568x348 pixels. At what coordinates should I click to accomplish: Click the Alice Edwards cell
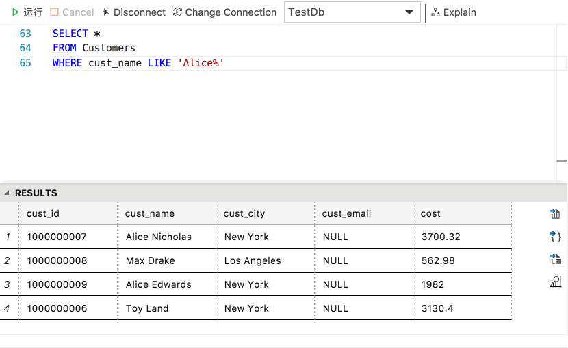point(166,284)
